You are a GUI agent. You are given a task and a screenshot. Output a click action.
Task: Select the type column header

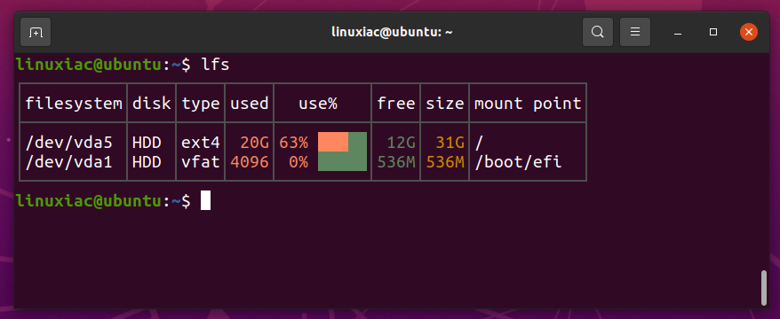click(x=201, y=104)
